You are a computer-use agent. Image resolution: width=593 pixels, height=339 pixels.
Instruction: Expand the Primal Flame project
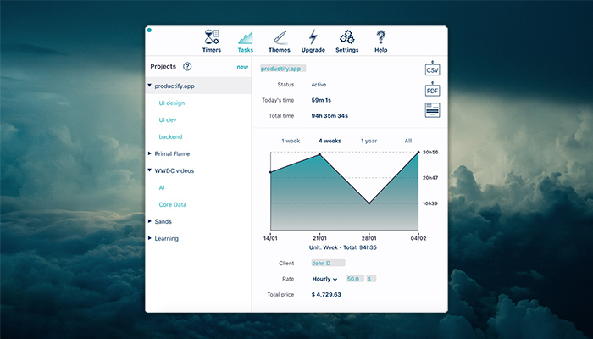coord(150,153)
